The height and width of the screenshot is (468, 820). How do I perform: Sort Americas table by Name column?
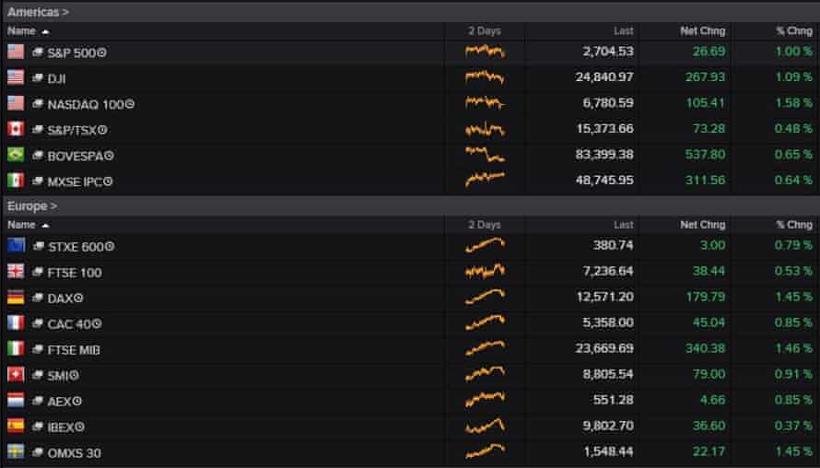29,31
